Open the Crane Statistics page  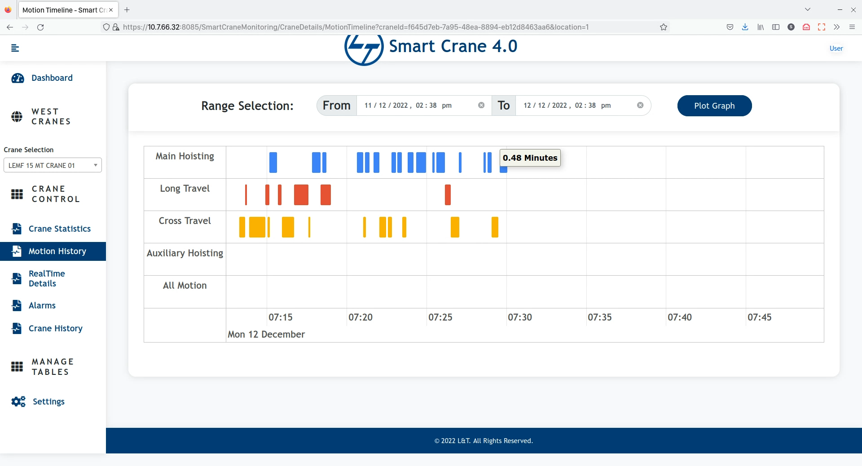pos(60,229)
